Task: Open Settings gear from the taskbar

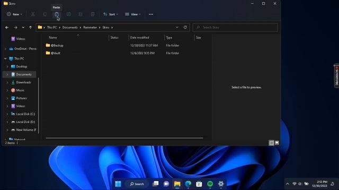Action: 221,184
